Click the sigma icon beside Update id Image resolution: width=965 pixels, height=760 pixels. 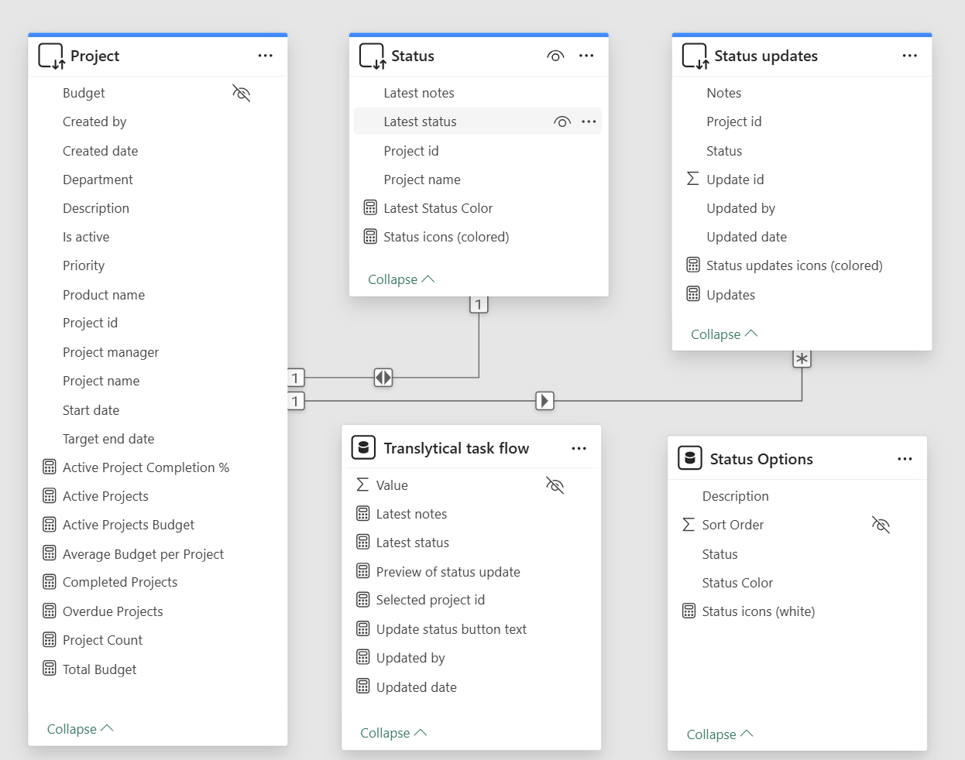pyautogui.click(x=693, y=179)
